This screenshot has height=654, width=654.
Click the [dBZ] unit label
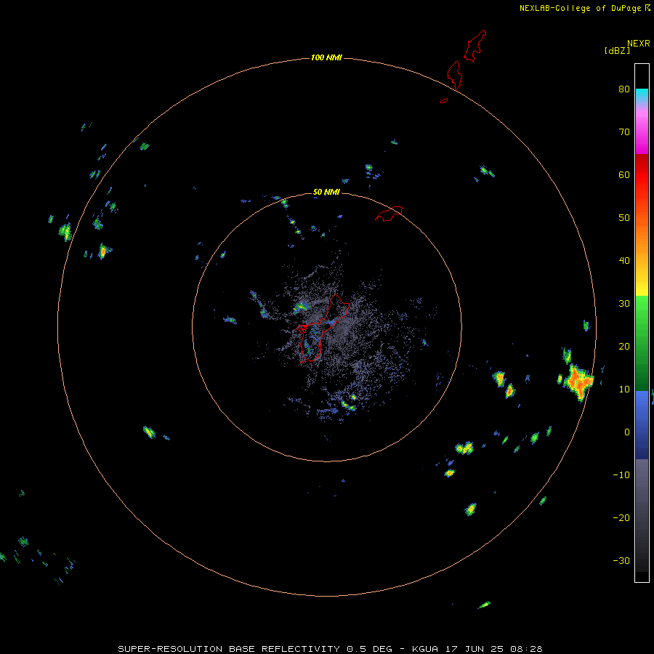[x=617, y=50]
